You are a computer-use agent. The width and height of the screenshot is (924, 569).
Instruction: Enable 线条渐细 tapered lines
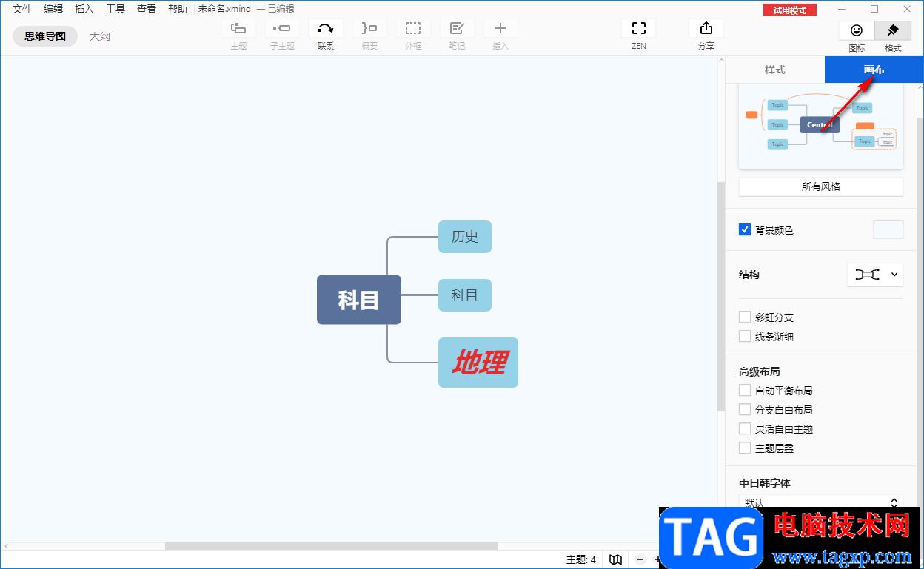(x=745, y=336)
